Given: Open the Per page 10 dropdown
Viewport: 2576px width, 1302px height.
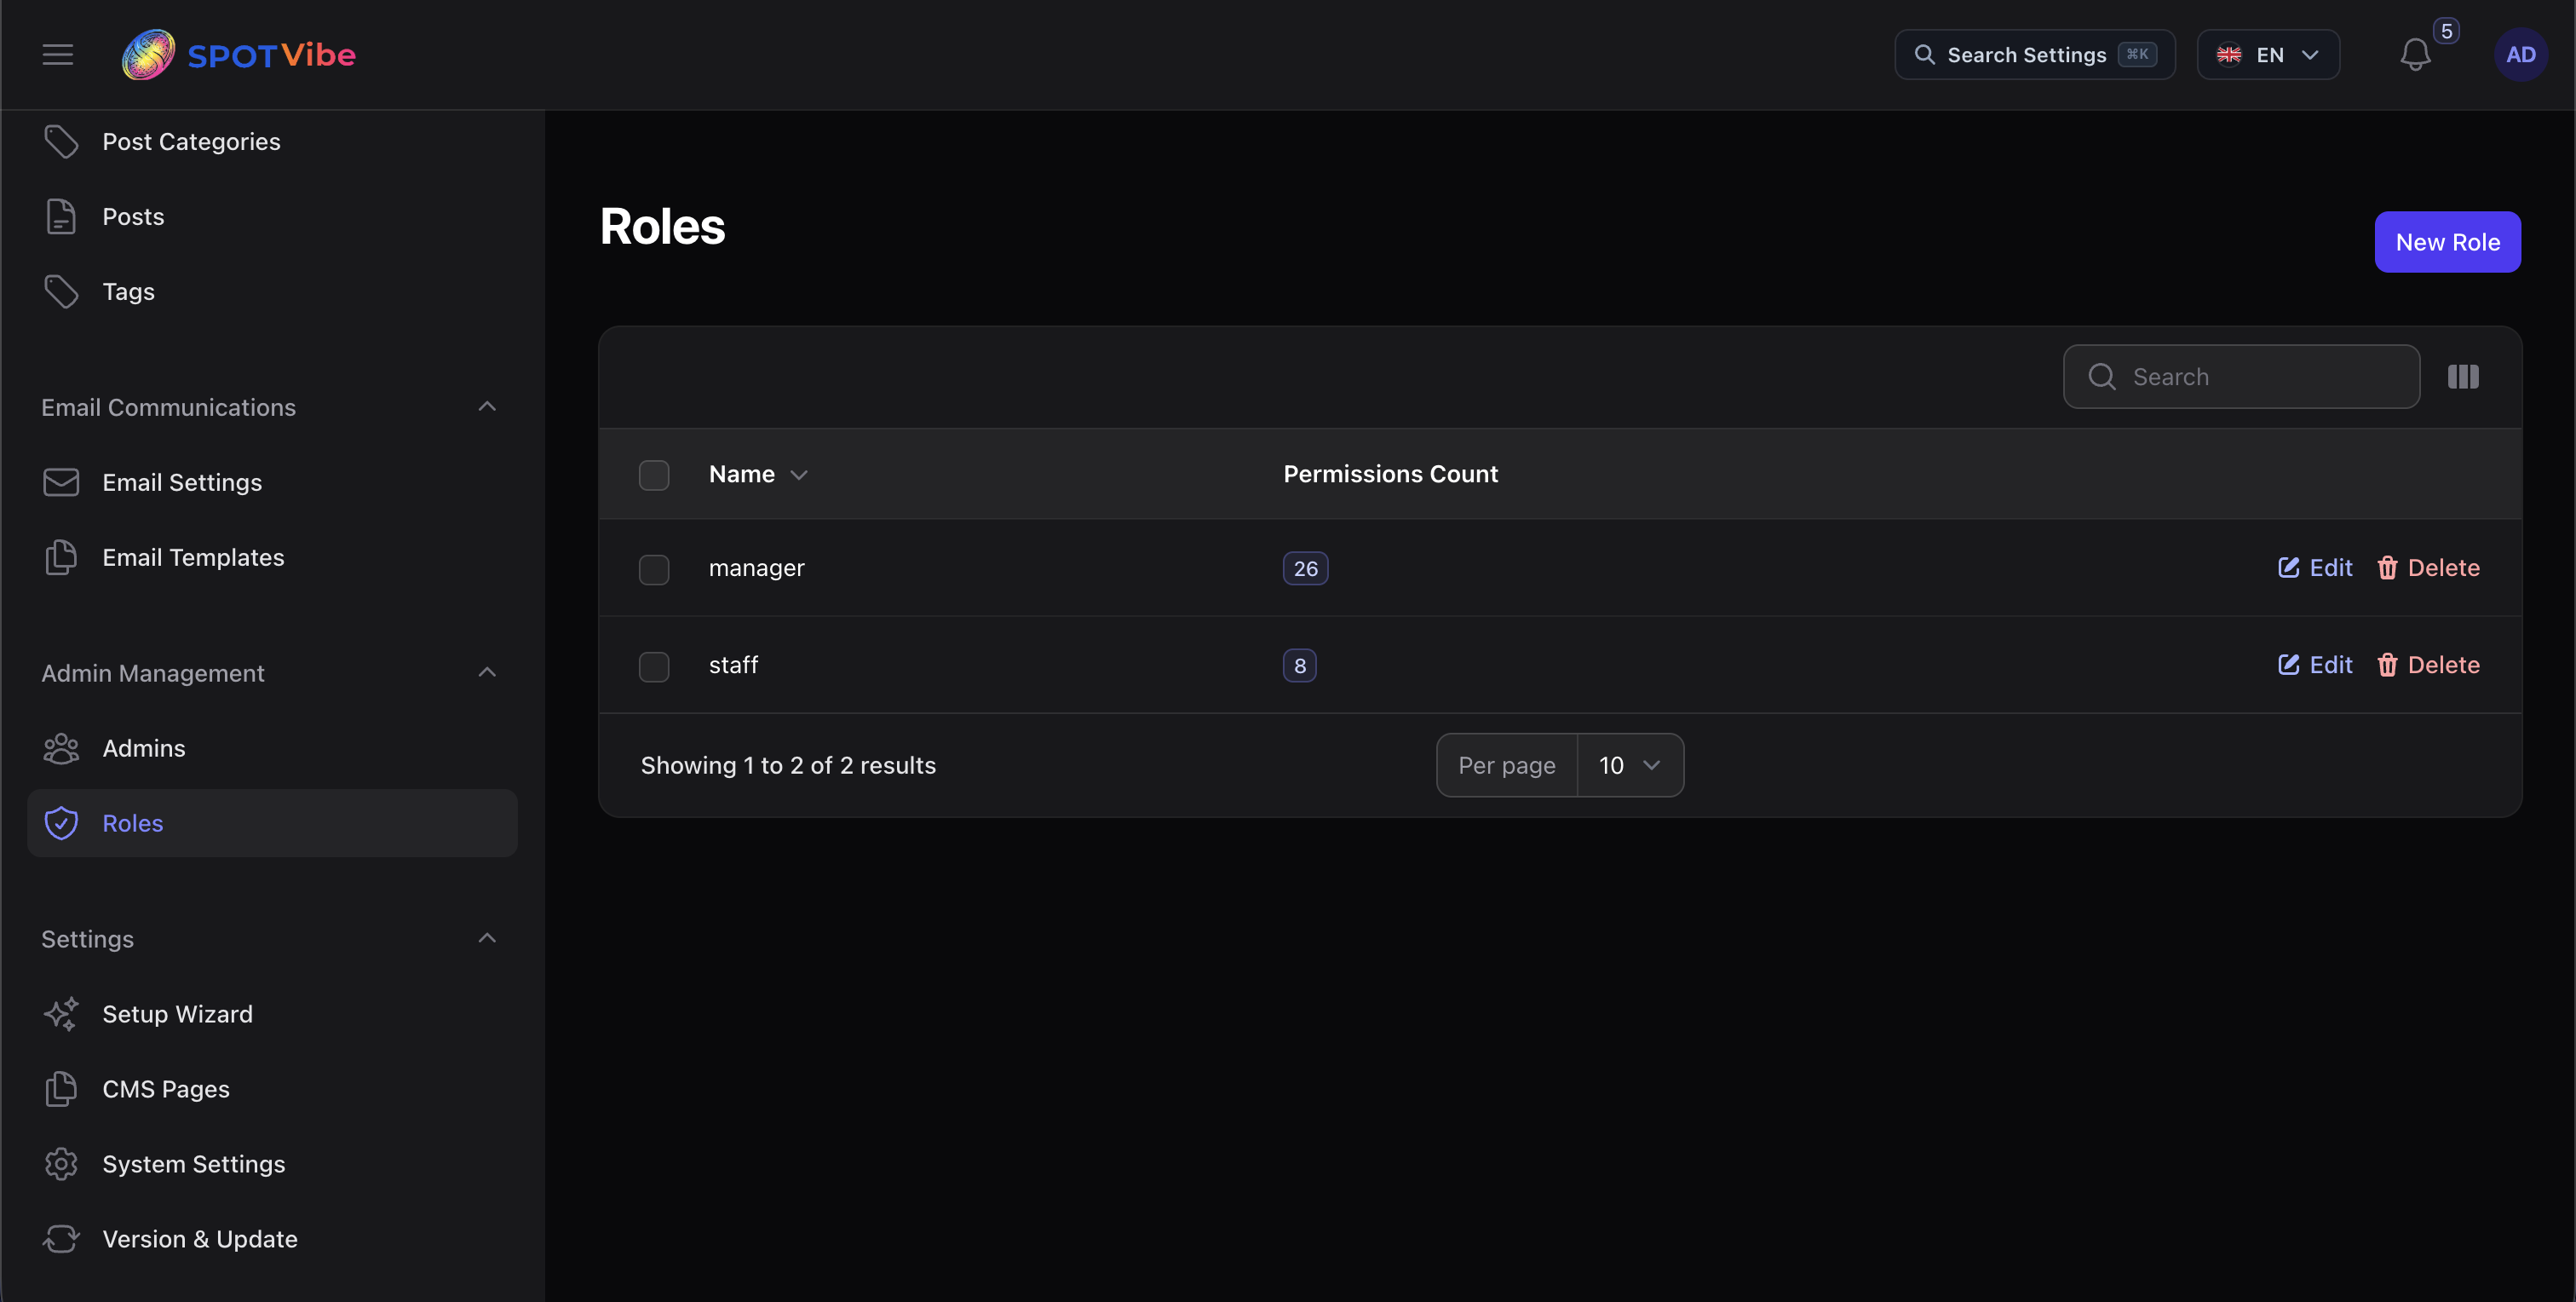Looking at the screenshot, I should click(1630, 766).
